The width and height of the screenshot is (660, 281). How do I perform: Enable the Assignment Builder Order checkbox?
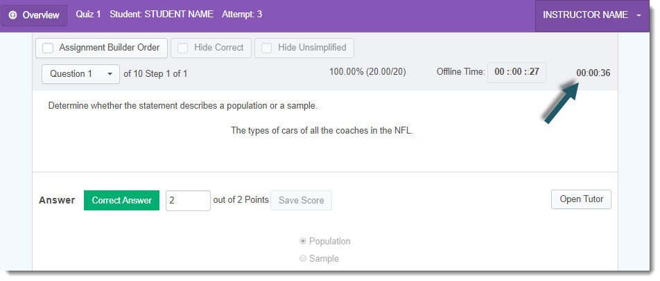(x=48, y=48)
